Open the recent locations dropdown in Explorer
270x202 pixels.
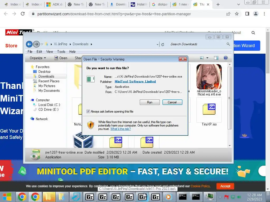pos(42,44)
